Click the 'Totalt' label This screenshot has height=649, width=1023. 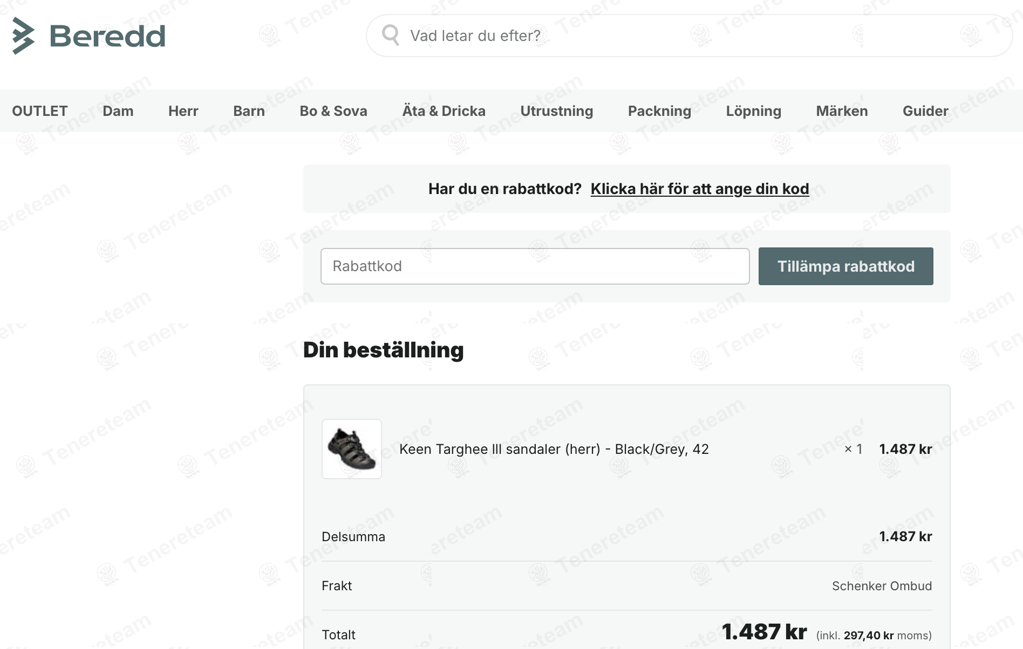pyautogui.click(x=338, y=635)
